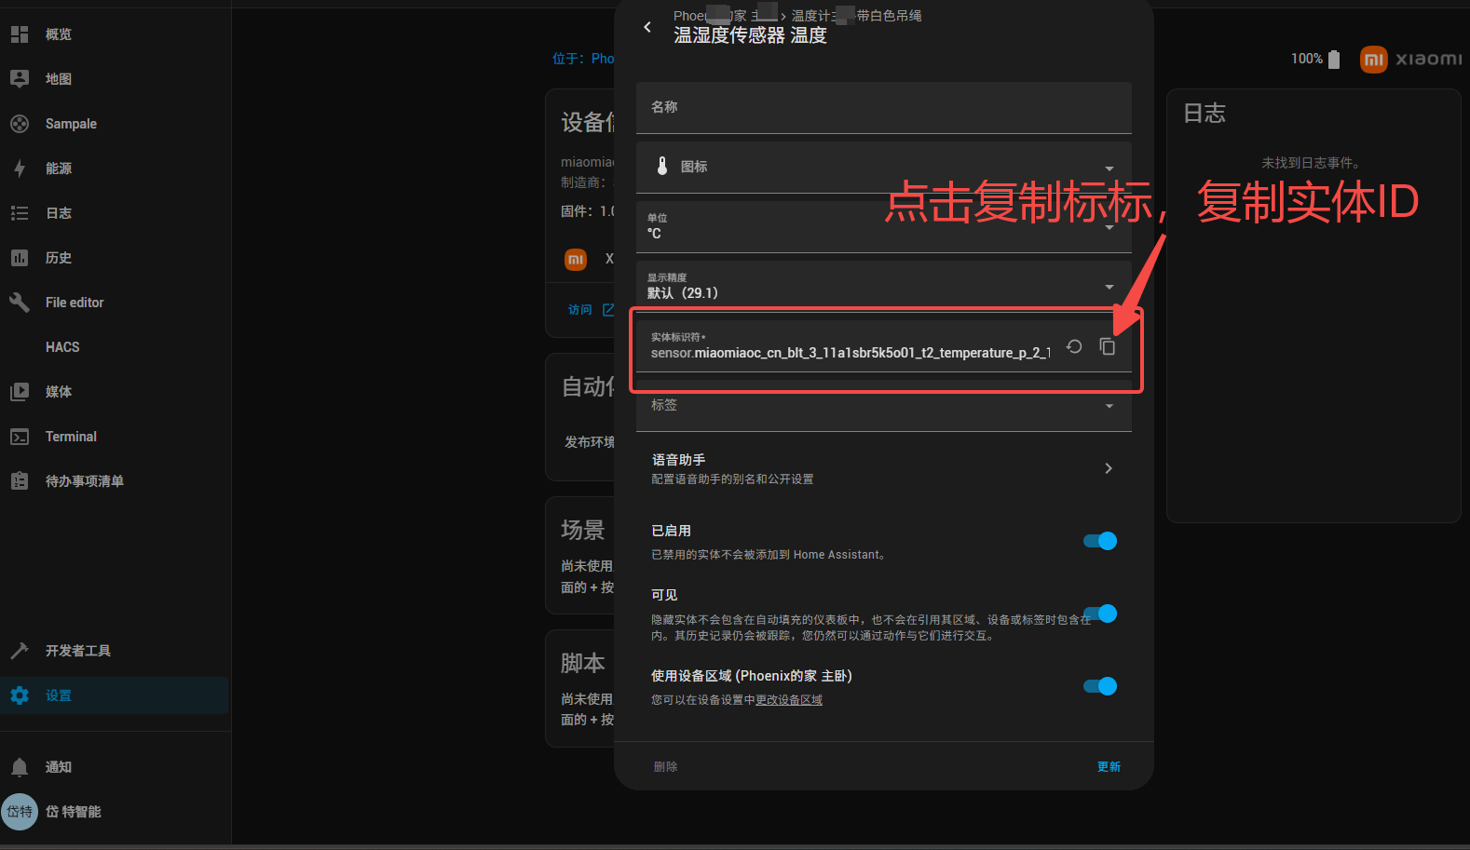Toggle the visible (可见) switch
Image resolution: width=1470 pixels, height=850 pixels.
pyautogui.click(x=1103, y=614)
